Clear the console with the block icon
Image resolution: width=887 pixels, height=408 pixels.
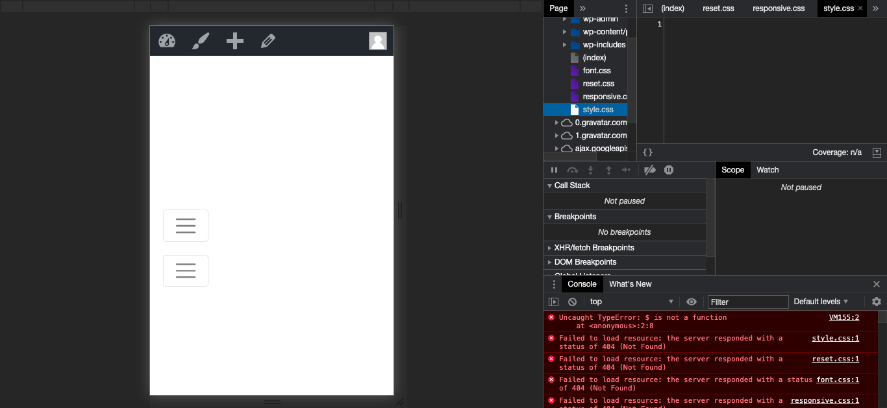pyautogui.click(x=572, y=302)
